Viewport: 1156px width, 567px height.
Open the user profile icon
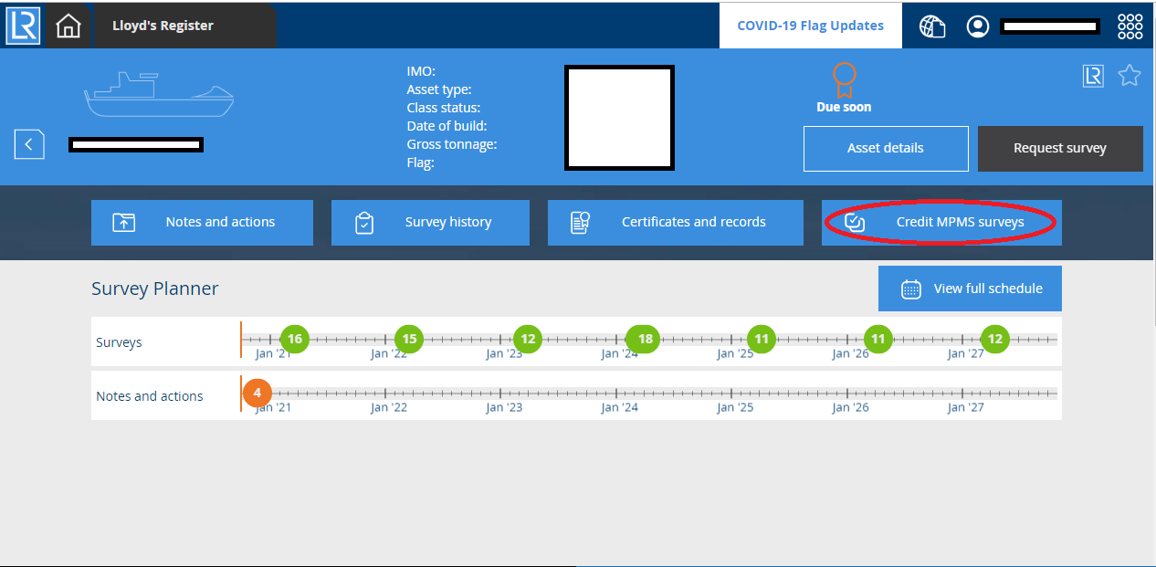coord(978,26)
